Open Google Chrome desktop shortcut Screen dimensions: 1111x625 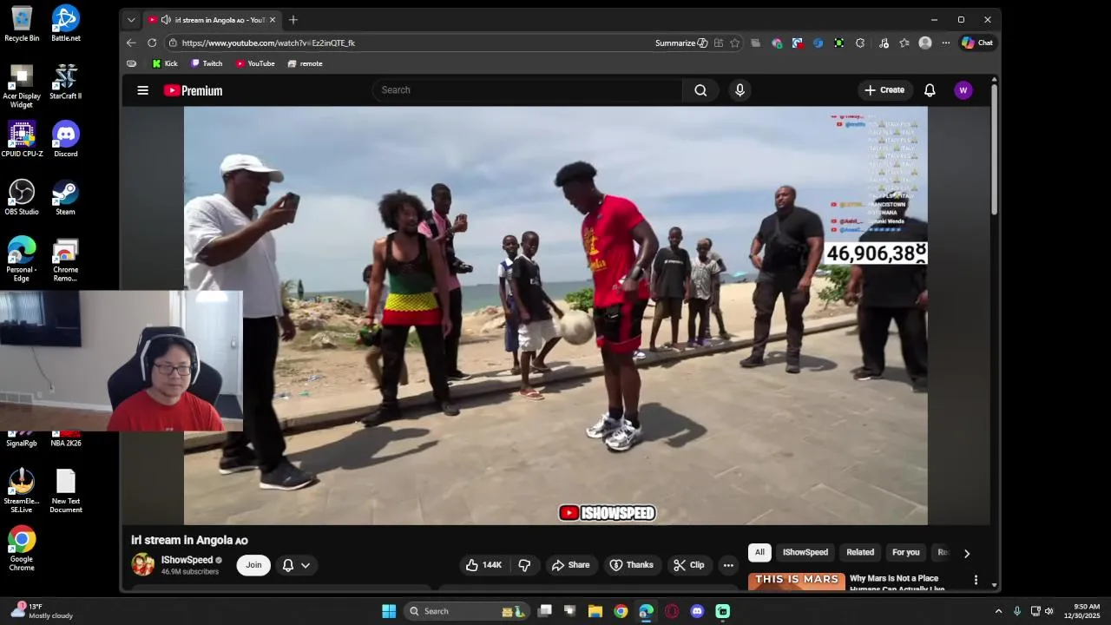22,549
